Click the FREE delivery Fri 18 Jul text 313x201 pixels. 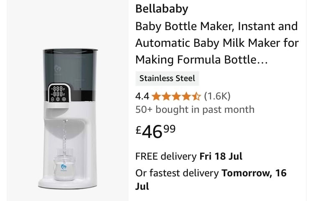coord(188,156)
